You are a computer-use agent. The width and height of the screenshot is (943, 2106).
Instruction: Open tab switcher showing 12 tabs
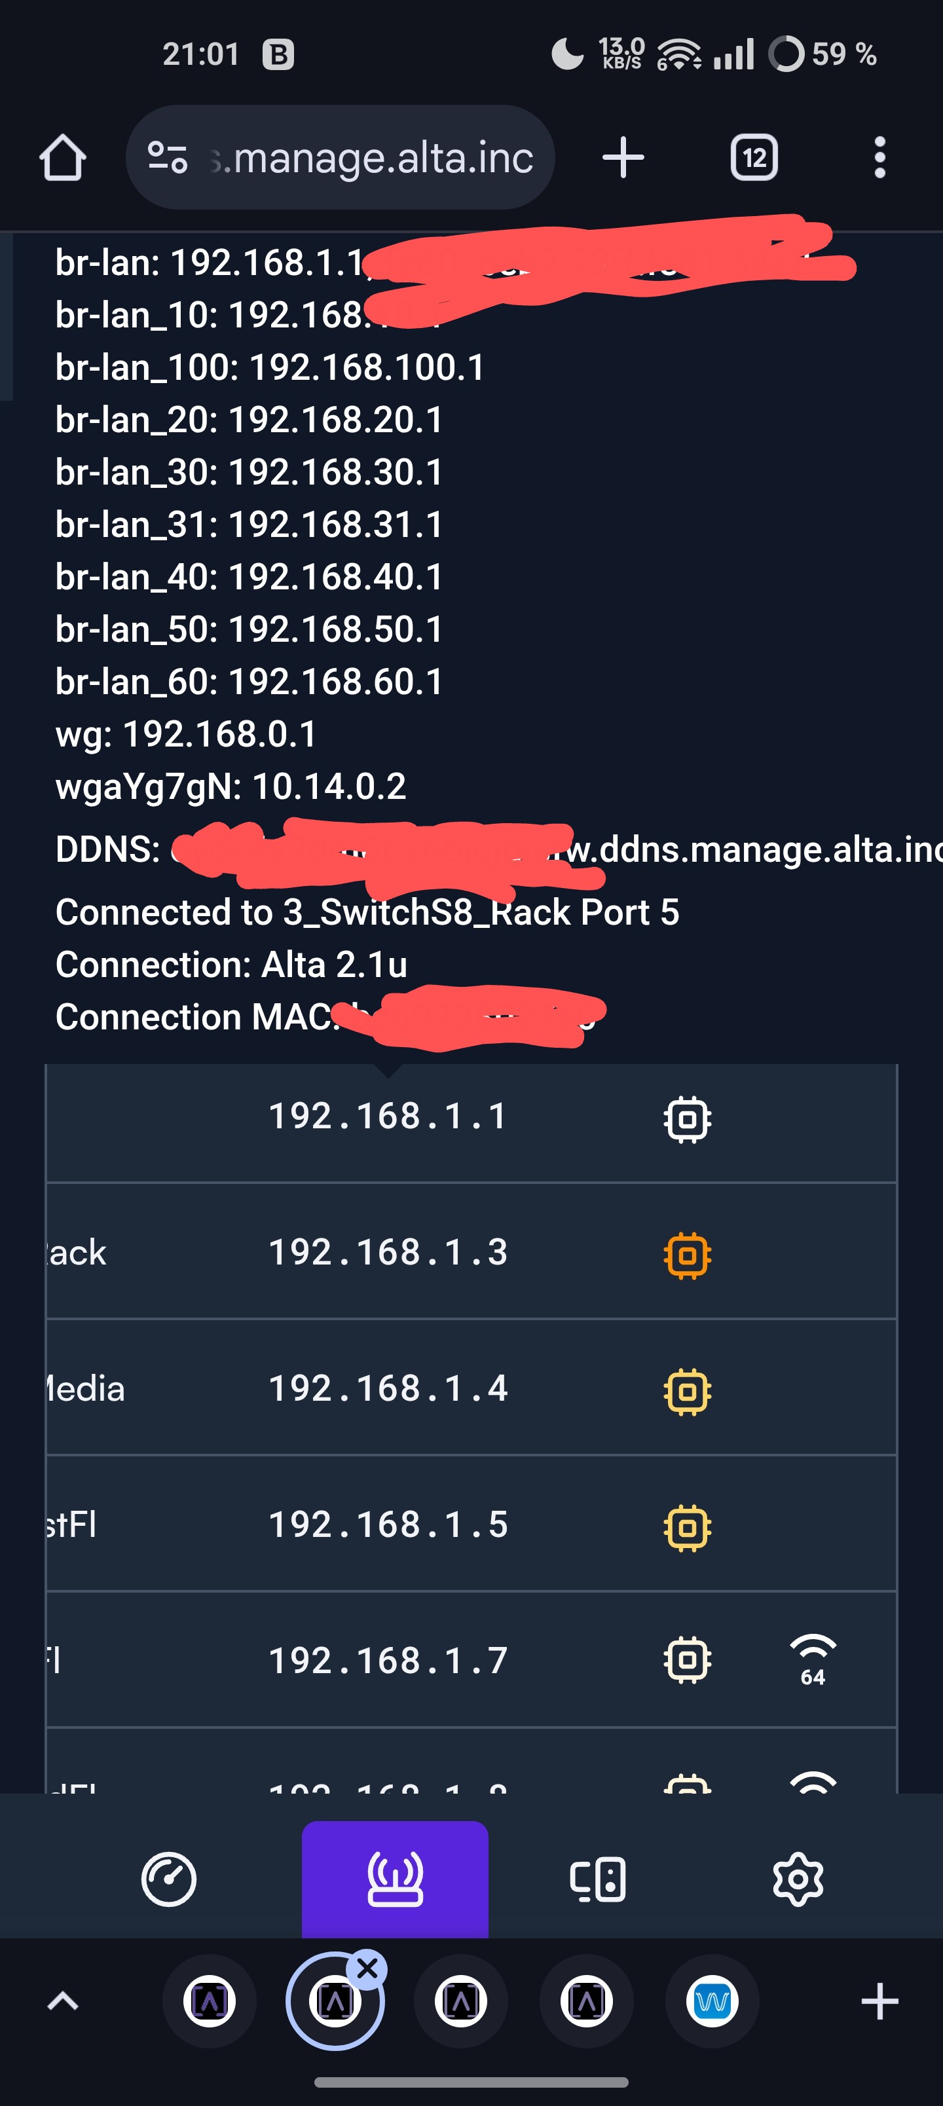(753, 157)
